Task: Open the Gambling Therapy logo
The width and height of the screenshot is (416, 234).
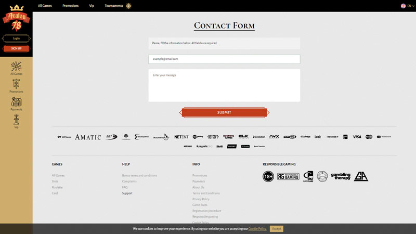Action: coord(341,177)
